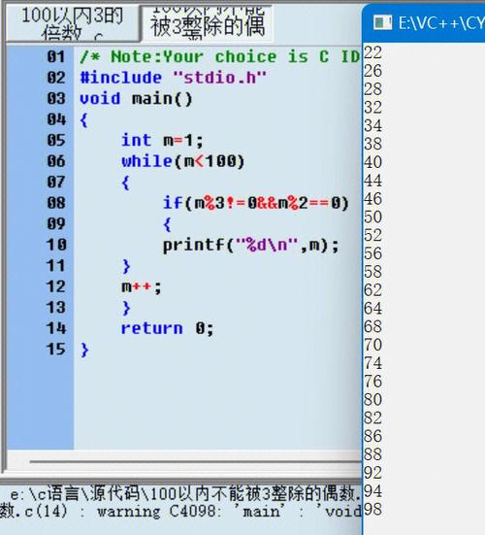
Task: Place cursor on the m++; line
Action: (x=142, y=287)
